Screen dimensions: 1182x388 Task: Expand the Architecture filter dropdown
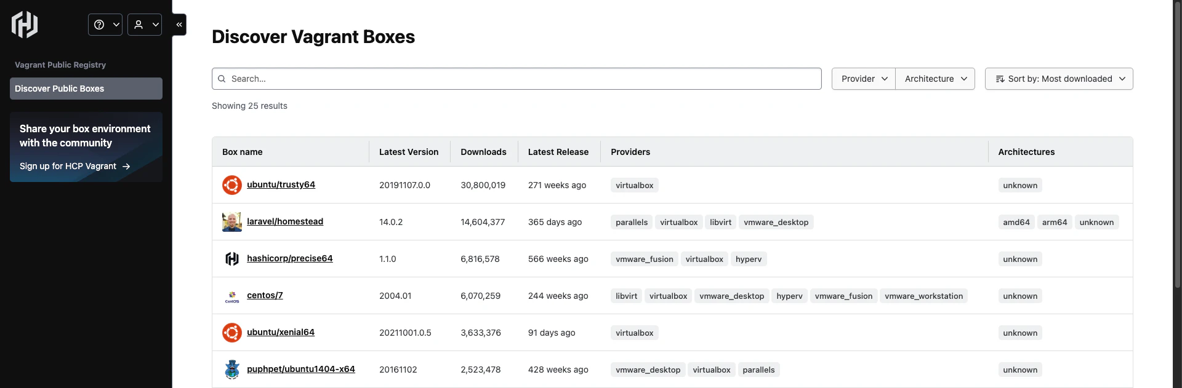pos(935,79)
